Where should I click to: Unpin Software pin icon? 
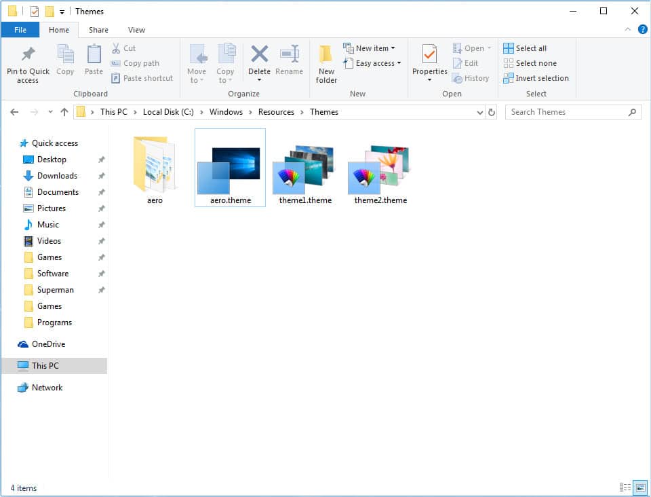101,274
